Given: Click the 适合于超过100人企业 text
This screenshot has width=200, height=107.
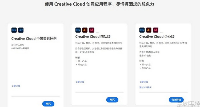Looking at the screenshot, I should tap(149, 52).
